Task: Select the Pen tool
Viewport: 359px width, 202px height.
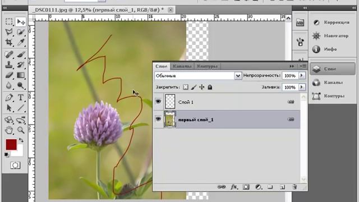Action: pos(9,98)
